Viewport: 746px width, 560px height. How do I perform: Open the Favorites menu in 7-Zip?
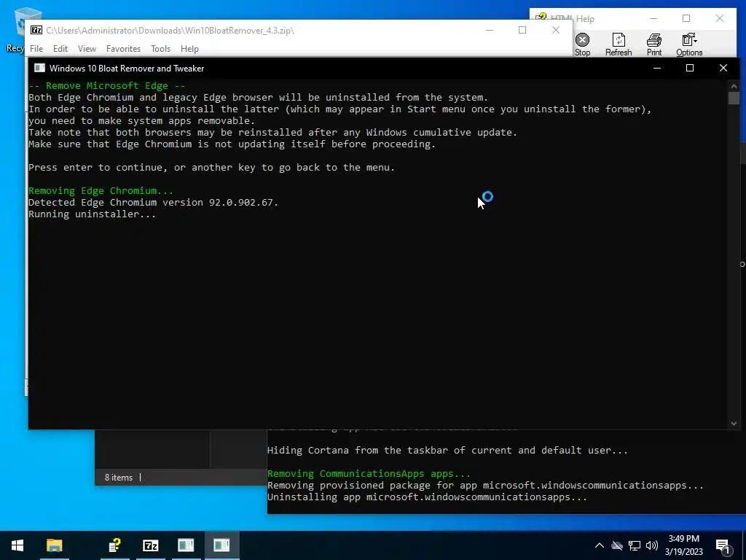click(123, 49)
